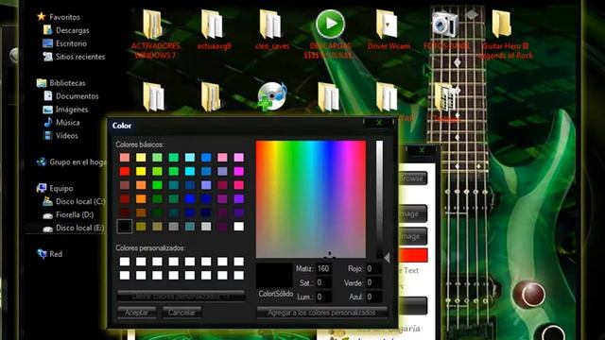Viewport: 605px width, 340px height.
Task: Click Definir colores personalizados button
Action: pyautogui.click(x=181, y=296)
